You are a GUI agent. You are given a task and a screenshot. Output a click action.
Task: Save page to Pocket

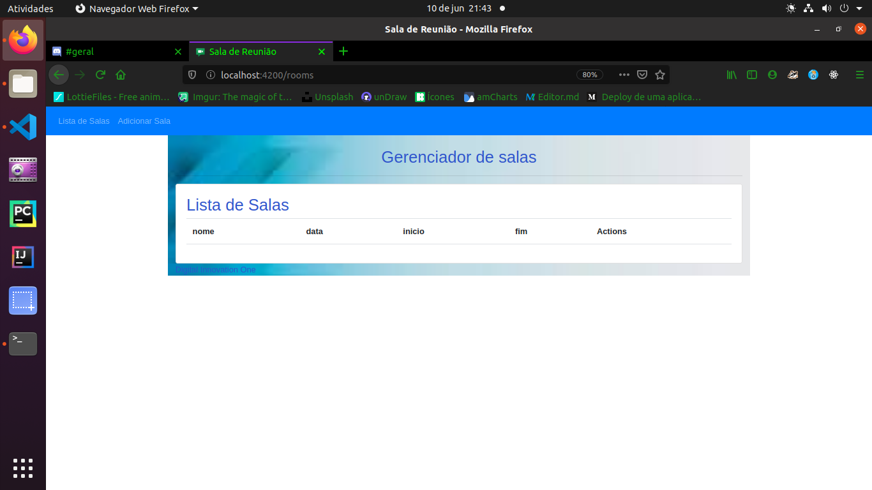642,75
